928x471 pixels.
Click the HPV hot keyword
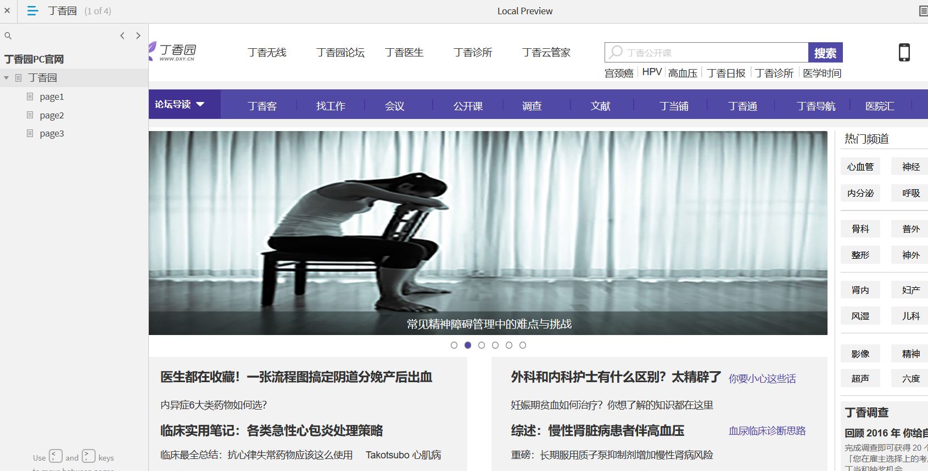pyautogui.click(x=652, y=72)
